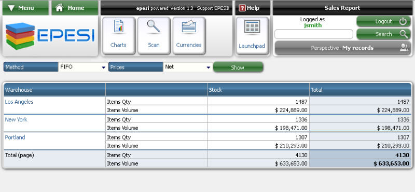
Task: Open the Launchpad grid icon
Action: point(252,27)
